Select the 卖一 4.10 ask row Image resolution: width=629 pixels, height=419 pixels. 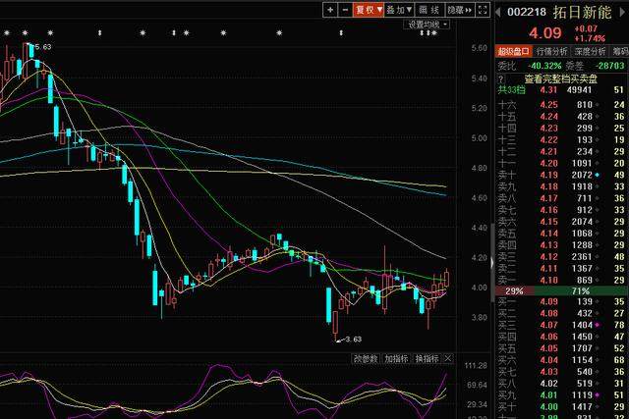pyautogui.click(x=561, y=280)
